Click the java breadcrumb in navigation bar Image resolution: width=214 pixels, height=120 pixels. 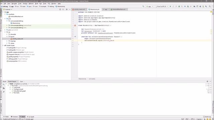pos(29,6)
